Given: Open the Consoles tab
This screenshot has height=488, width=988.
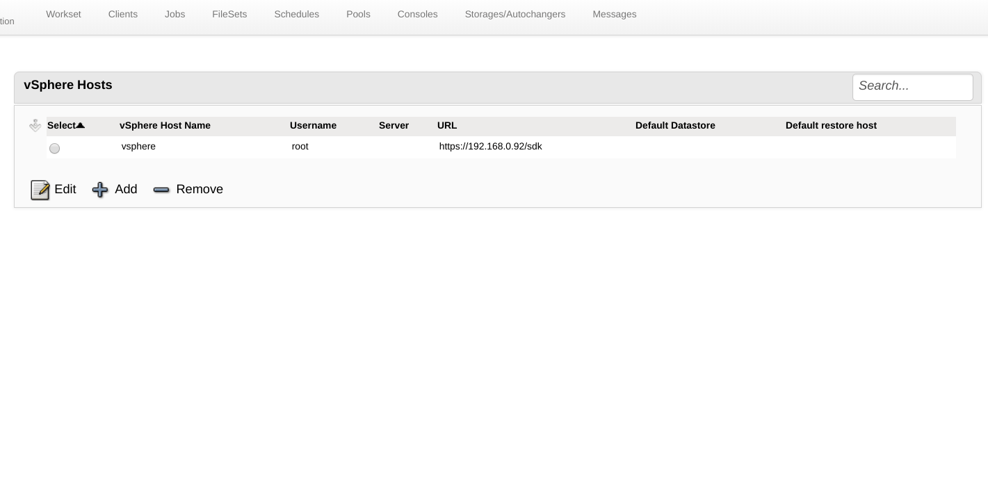Looking at the screenshot, I should (418, 14).
